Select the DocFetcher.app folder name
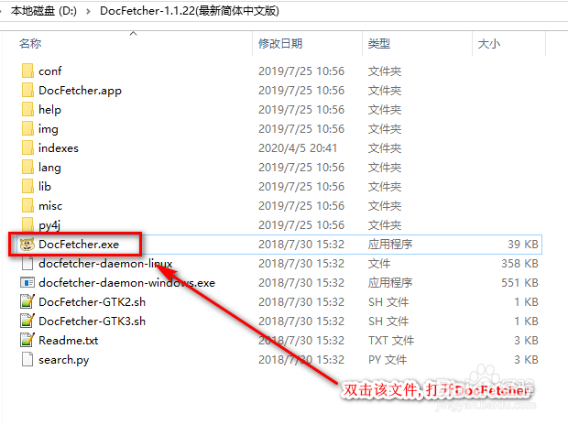Viewport: 568px width, 425px height. pos(80,91)
